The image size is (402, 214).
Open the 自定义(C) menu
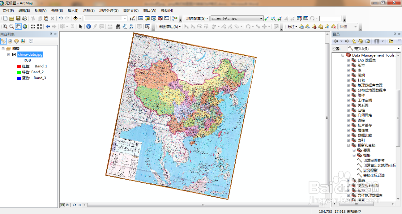131,10
